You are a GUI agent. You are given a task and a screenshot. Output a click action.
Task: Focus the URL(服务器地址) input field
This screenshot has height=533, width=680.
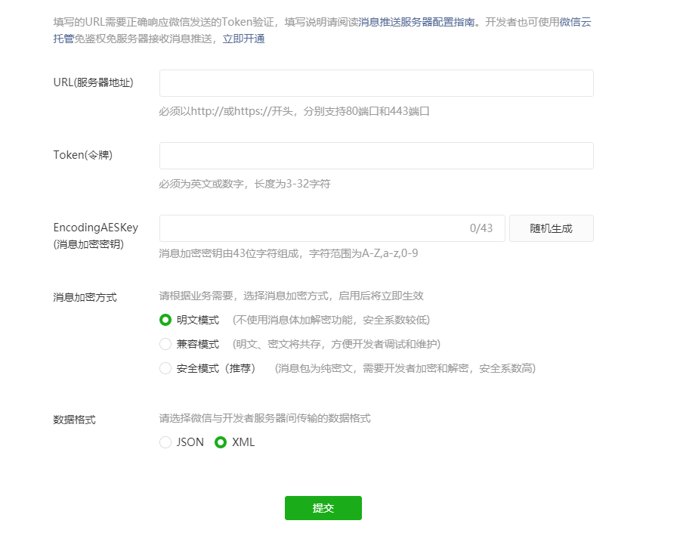point(376,83)
